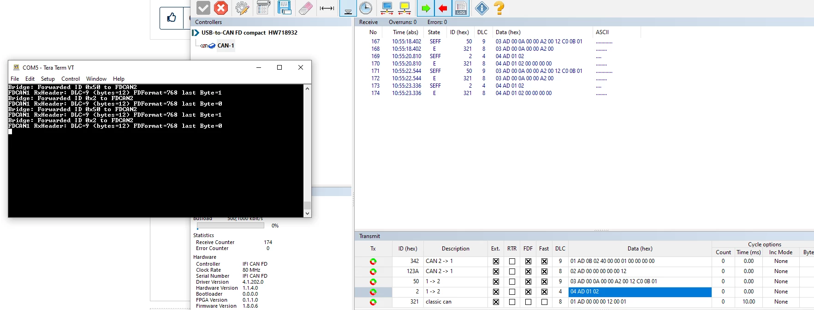Toggle the LOG file icon

tap(461, 8)
